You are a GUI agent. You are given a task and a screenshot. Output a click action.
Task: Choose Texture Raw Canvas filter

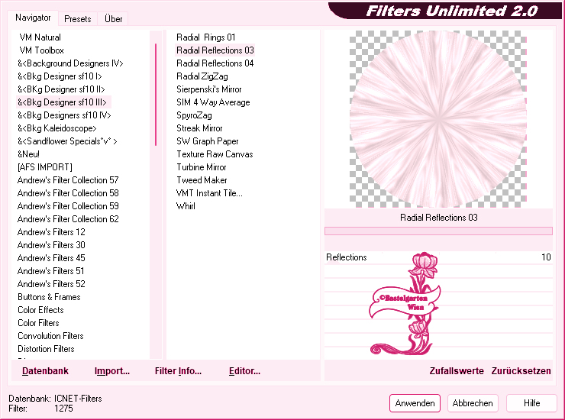click(215, 154)
